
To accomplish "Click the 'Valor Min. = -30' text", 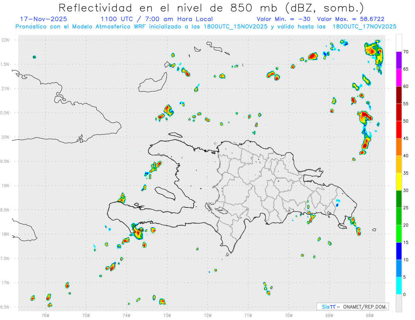I will [284, 19].
